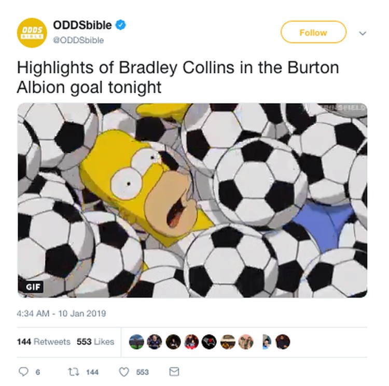This screenshot has height=386, width=389.
Task: Open the ODDSbible yellow profile logo
Action: (32, 33)
